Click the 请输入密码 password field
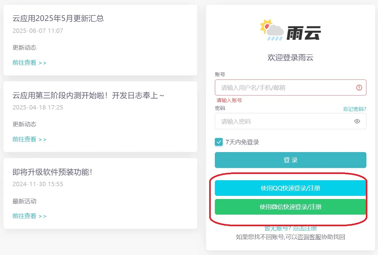 [x=282, y=121]
